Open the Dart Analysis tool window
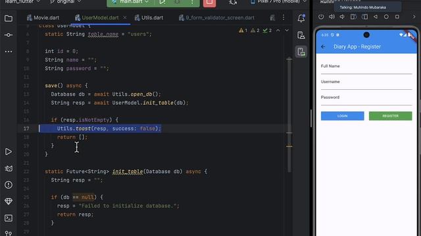This screenshot has height=236, width=421. (x=9, y=168)
